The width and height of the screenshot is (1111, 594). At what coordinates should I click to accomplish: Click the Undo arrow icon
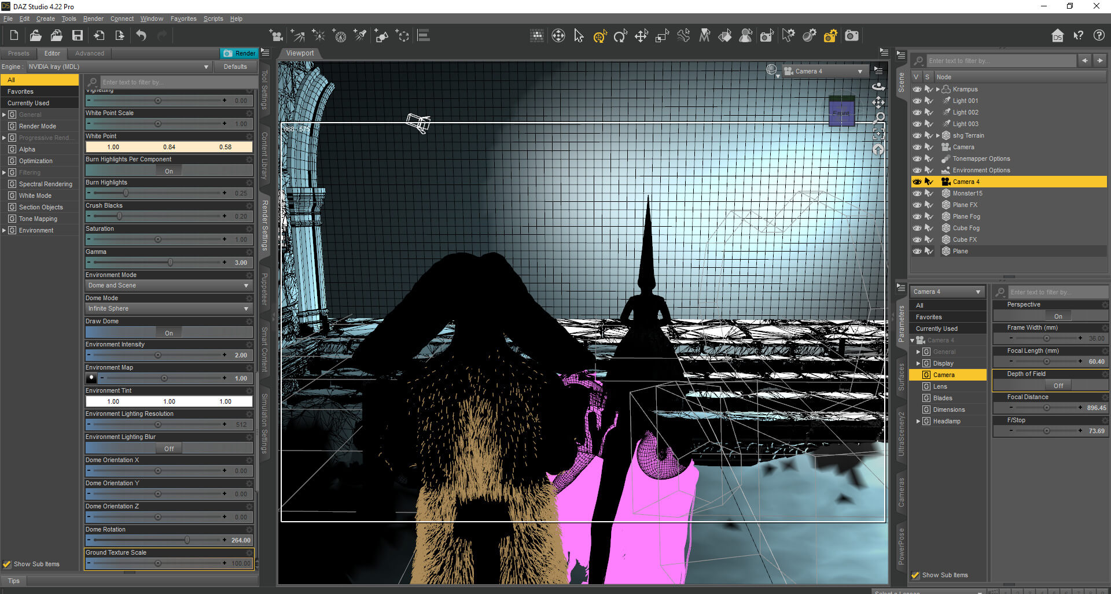(141, 35)
